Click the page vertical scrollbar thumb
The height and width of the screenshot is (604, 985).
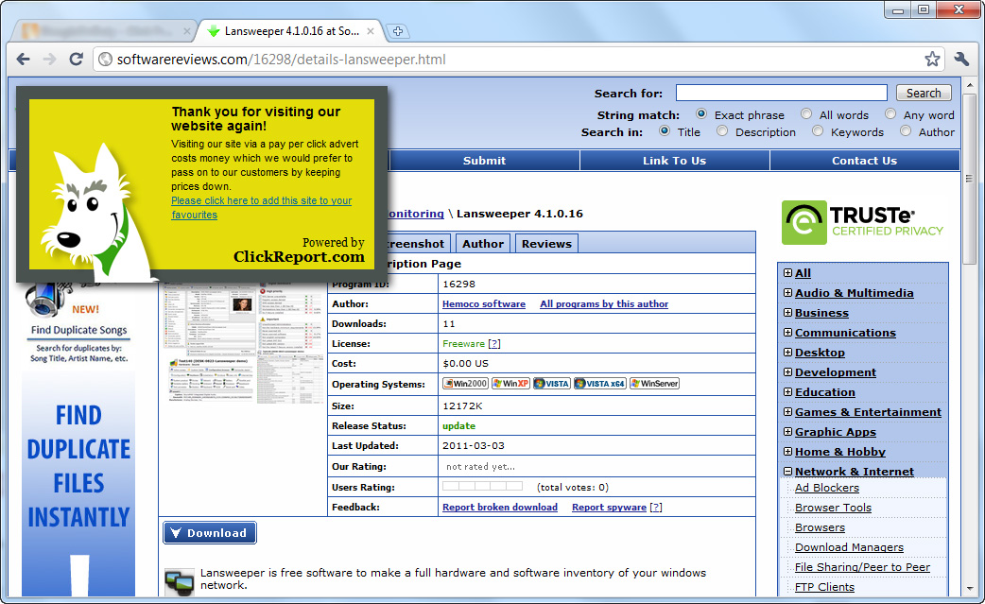[x=970, y=179]
